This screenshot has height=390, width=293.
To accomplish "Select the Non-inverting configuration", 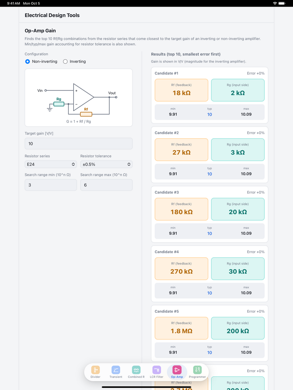I will click(41, 61).
